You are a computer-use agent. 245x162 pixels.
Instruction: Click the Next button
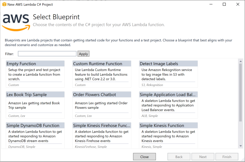point(203,157)
